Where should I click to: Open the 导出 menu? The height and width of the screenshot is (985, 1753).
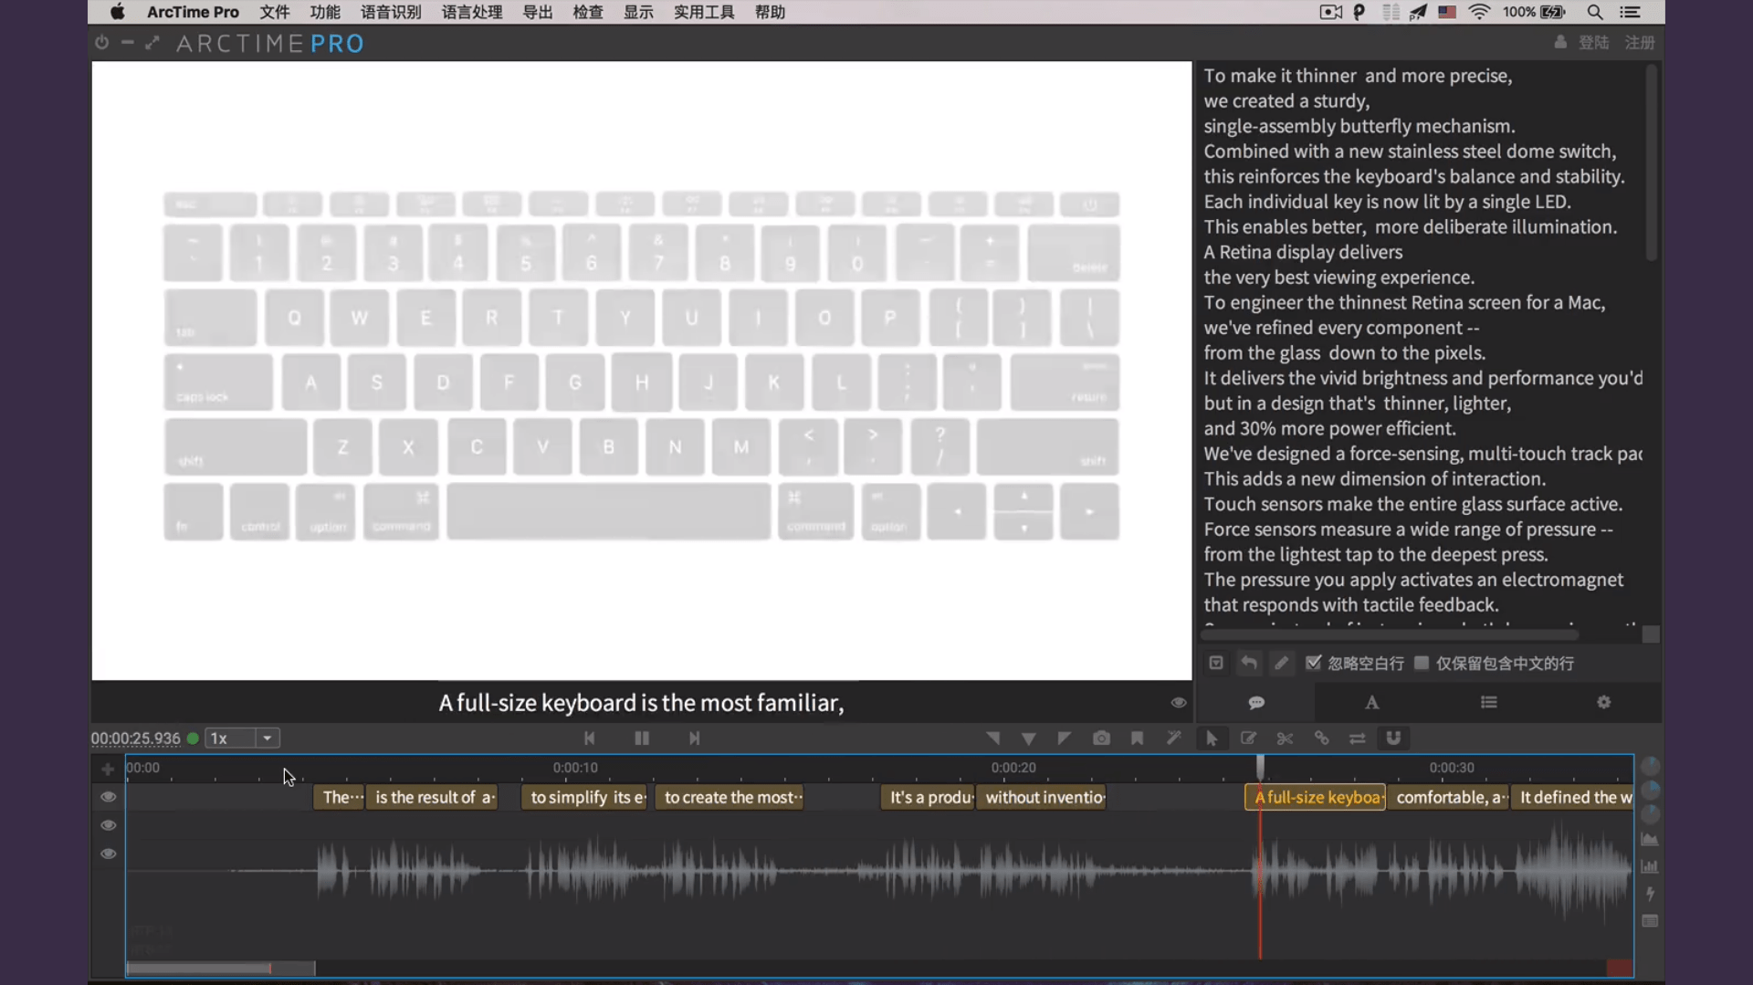click(x=537, y=12)
